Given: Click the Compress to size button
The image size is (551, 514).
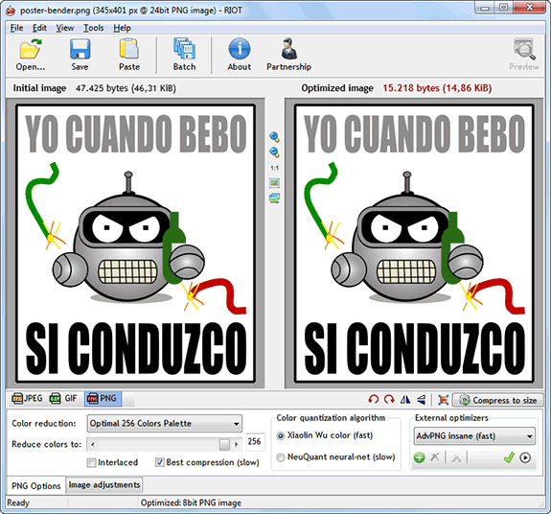Looking at the screenshot, I should click(x=498, y=400).
